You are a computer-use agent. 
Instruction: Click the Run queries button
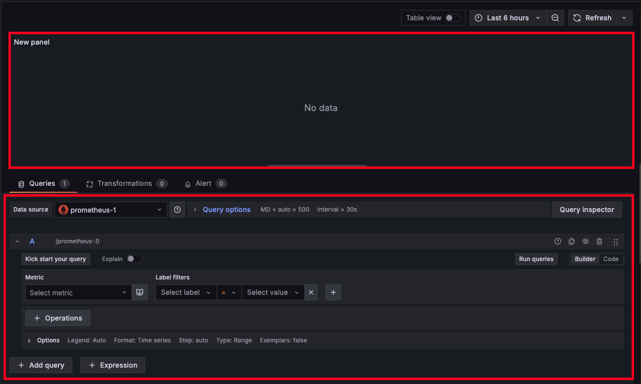point(536,259)
